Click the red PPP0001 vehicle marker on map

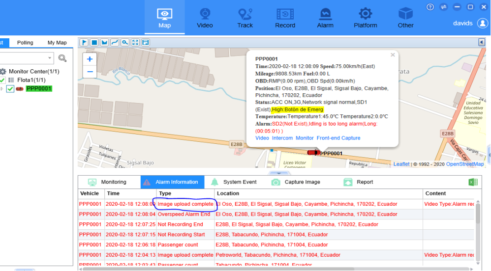(313, 153)
